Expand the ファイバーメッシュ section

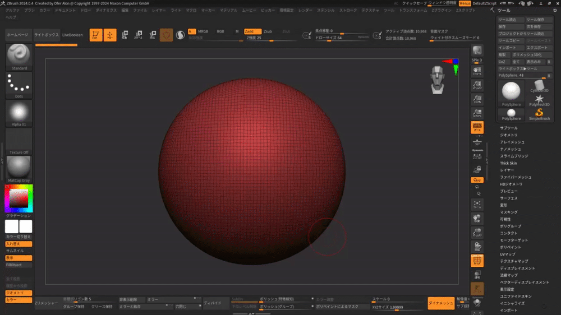515,177
